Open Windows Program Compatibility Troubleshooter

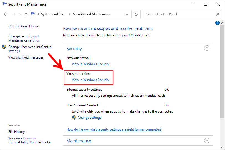click(x=30, y=140)
